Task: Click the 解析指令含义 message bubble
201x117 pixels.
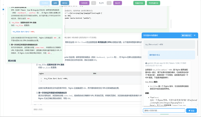Action: pos(171,55)
